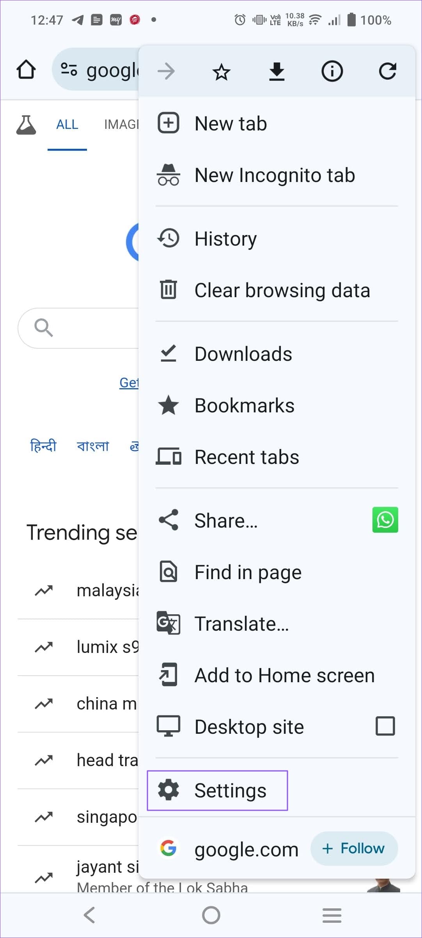Navigate forward using the arrow icon

tap(167, 71)
